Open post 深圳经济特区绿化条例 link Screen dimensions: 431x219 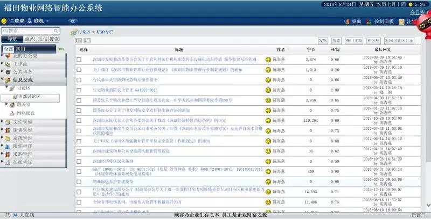pyautogui.click(x=113, y=162)
